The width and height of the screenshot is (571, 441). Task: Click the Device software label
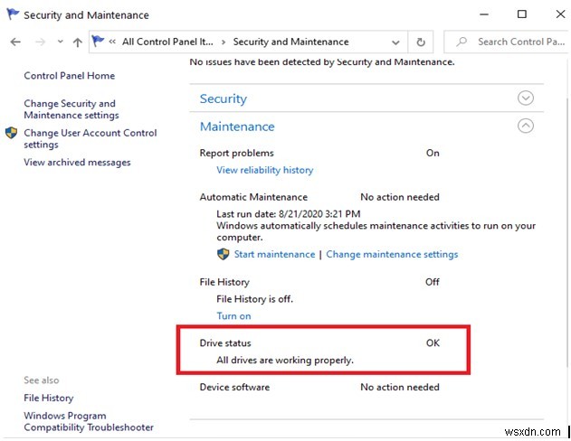pyautogui.click(x=234, y=387)
